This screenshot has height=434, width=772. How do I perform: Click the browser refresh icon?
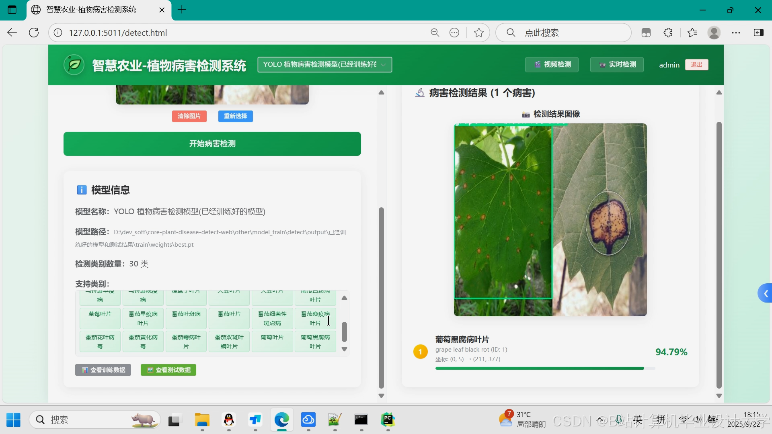(34, 33)
